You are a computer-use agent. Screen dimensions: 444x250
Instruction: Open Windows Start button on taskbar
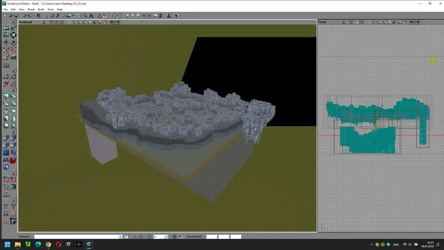pyautogui.click(x=7, y=244)
